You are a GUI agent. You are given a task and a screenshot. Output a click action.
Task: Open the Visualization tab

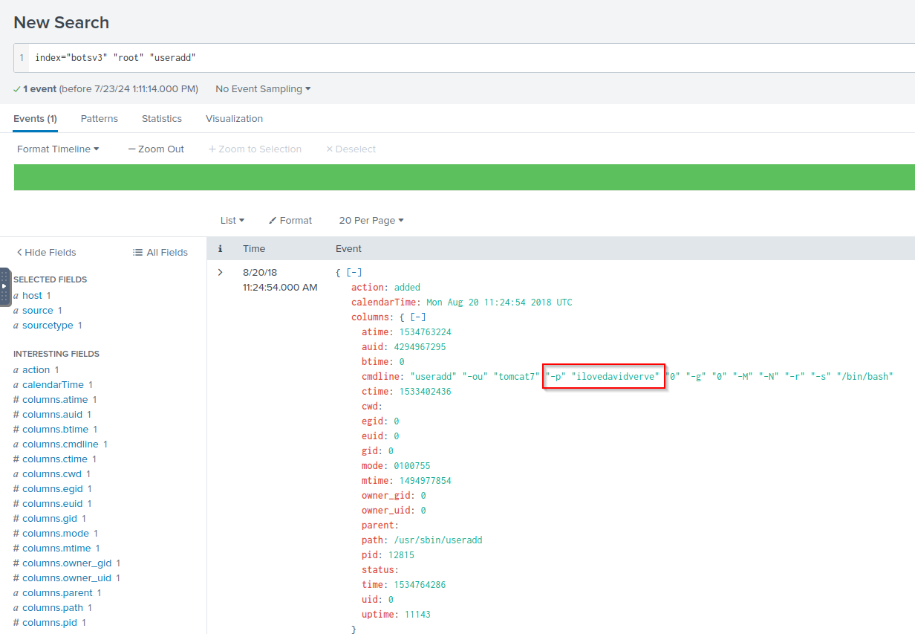click(x=234, y=119)
